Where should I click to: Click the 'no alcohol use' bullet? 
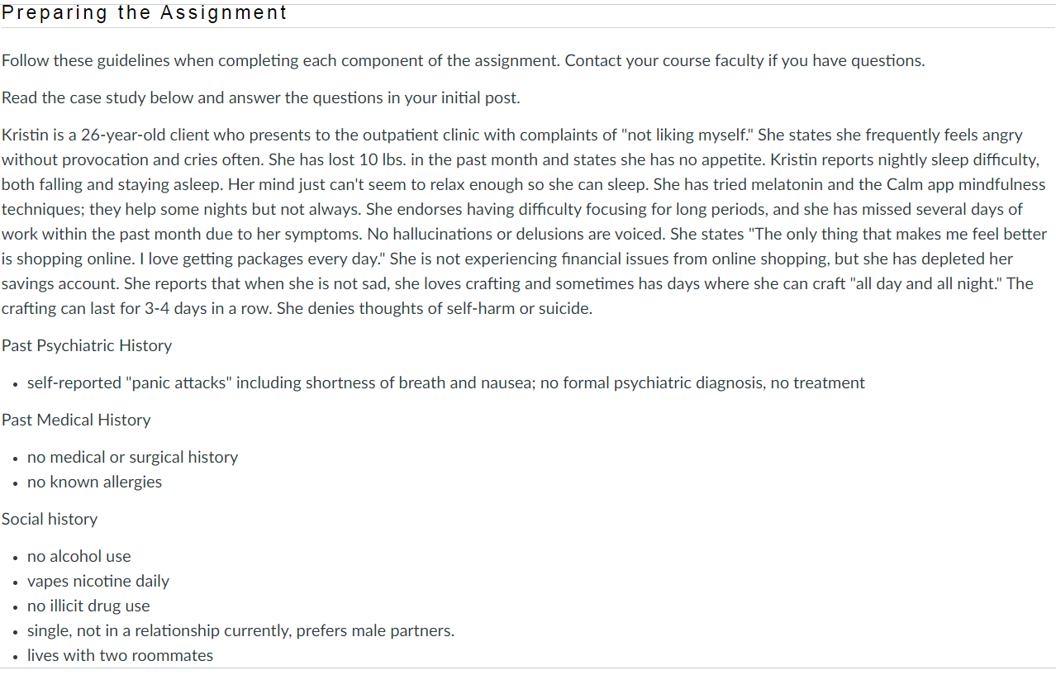click(78, 556)
